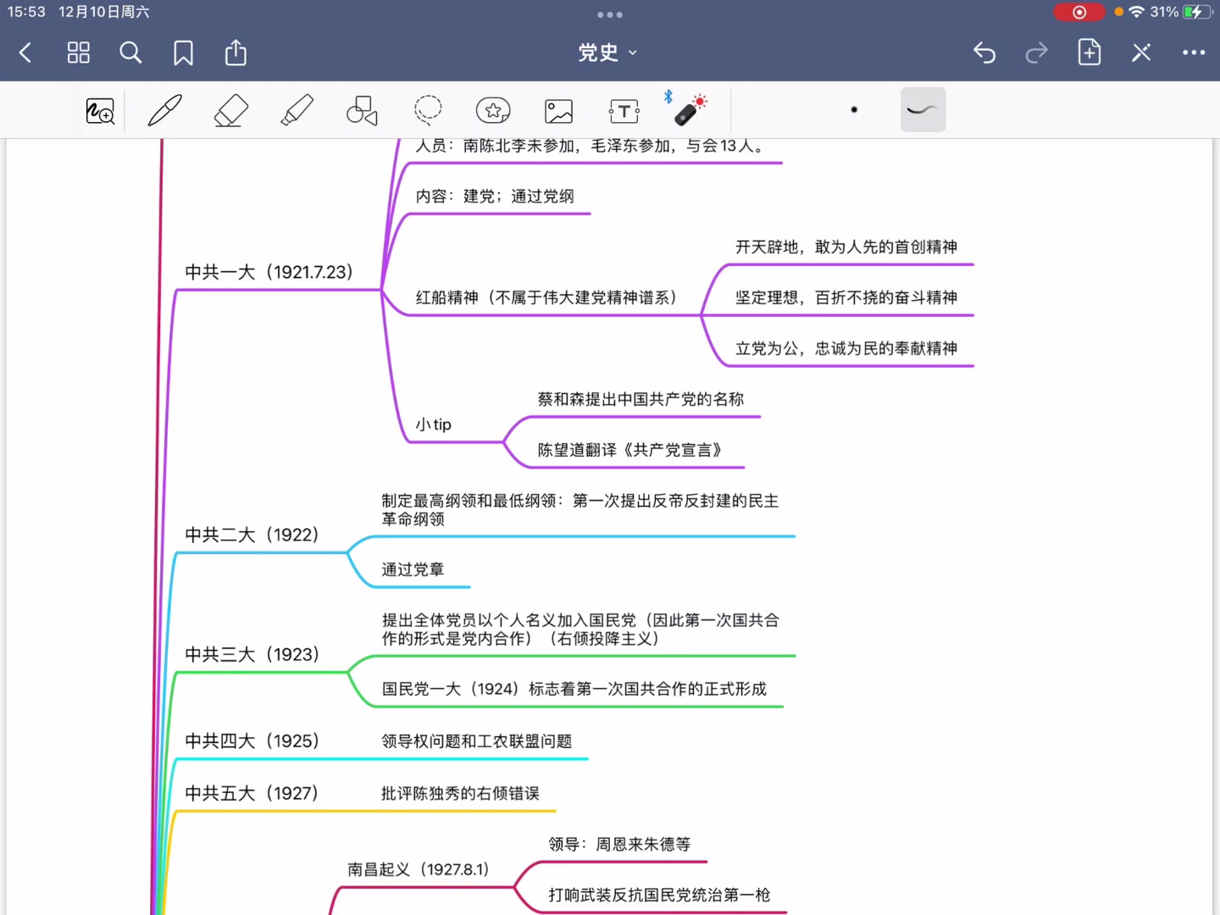The height and width of the screenshot is (915, 1220).
Task: Tap the battery indicator in status bar
Action: click(x=1197, y=12)
